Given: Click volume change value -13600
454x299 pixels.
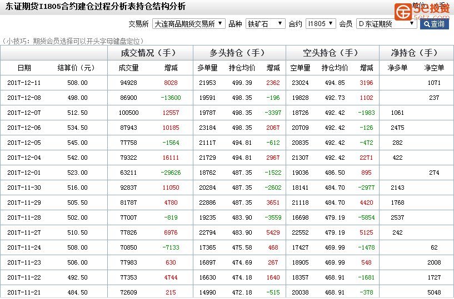Looking at the screenshot, I should (x=171, y=98).
